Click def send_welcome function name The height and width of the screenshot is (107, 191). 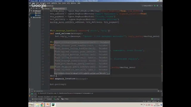(x=63, y=34)
